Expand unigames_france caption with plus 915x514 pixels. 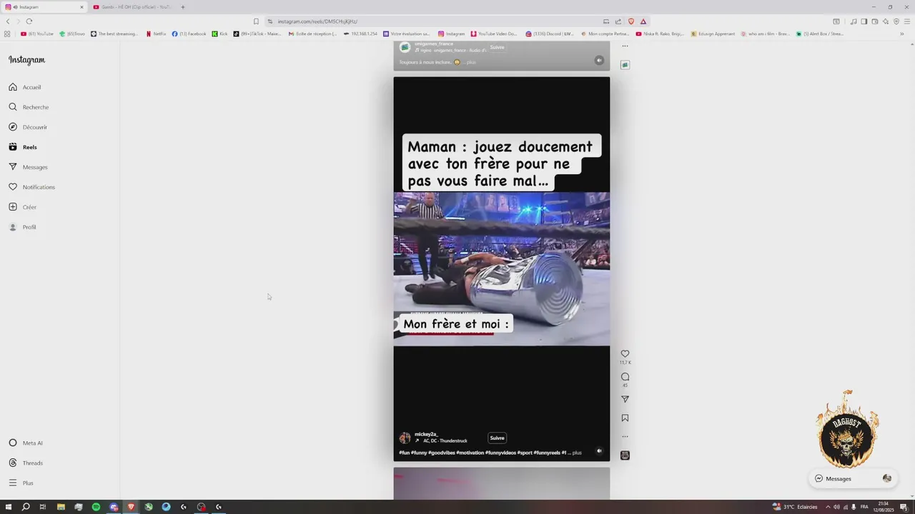tap(471, 62)
